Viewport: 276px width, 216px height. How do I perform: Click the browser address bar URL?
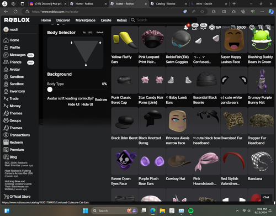click(x=55, y=12)
